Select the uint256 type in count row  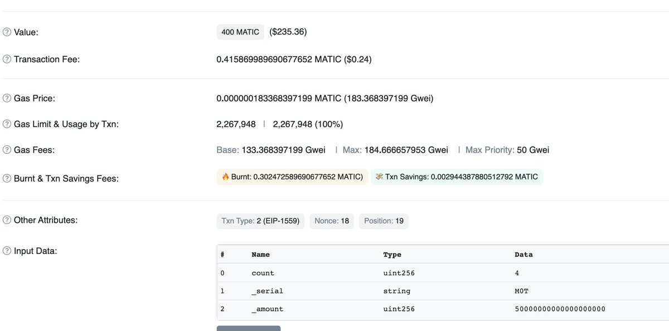click(399, 273)
